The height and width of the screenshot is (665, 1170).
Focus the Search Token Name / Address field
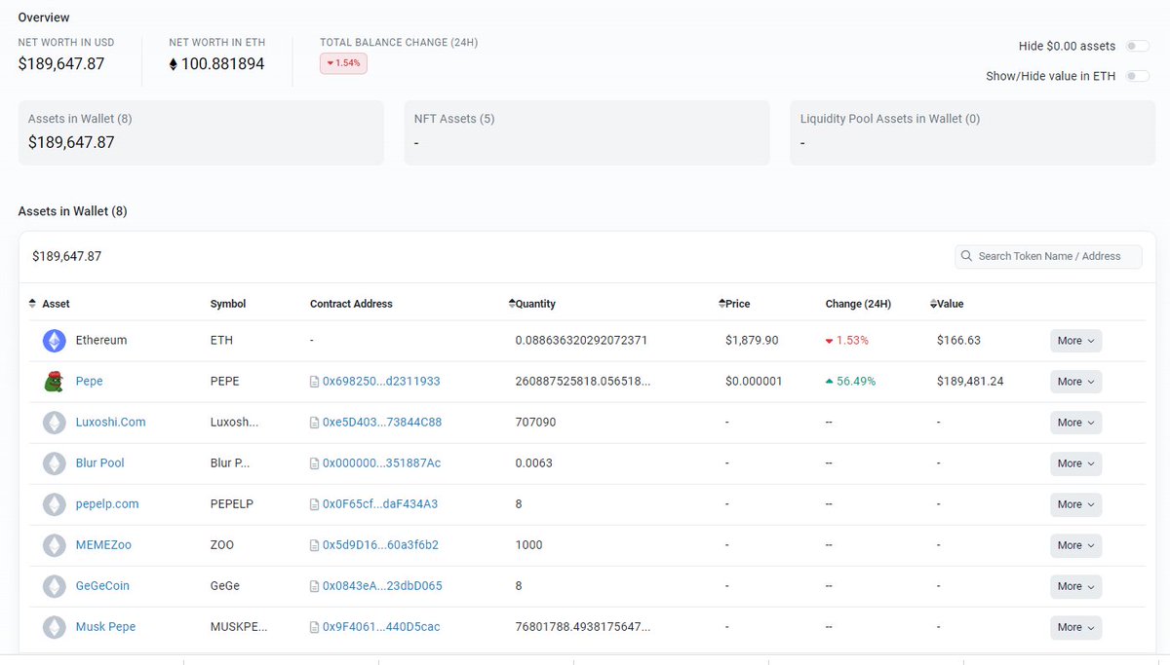click(x=1048, y=256)
